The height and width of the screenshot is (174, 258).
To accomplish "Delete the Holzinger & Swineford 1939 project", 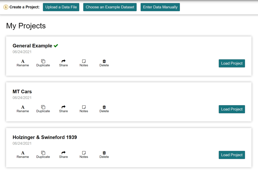I will click(104, 155).
